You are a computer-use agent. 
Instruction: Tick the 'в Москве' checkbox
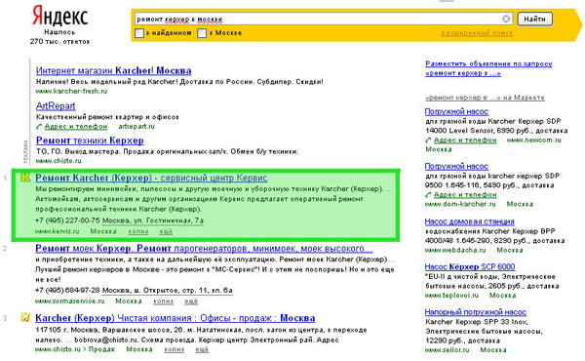(202, 33)
